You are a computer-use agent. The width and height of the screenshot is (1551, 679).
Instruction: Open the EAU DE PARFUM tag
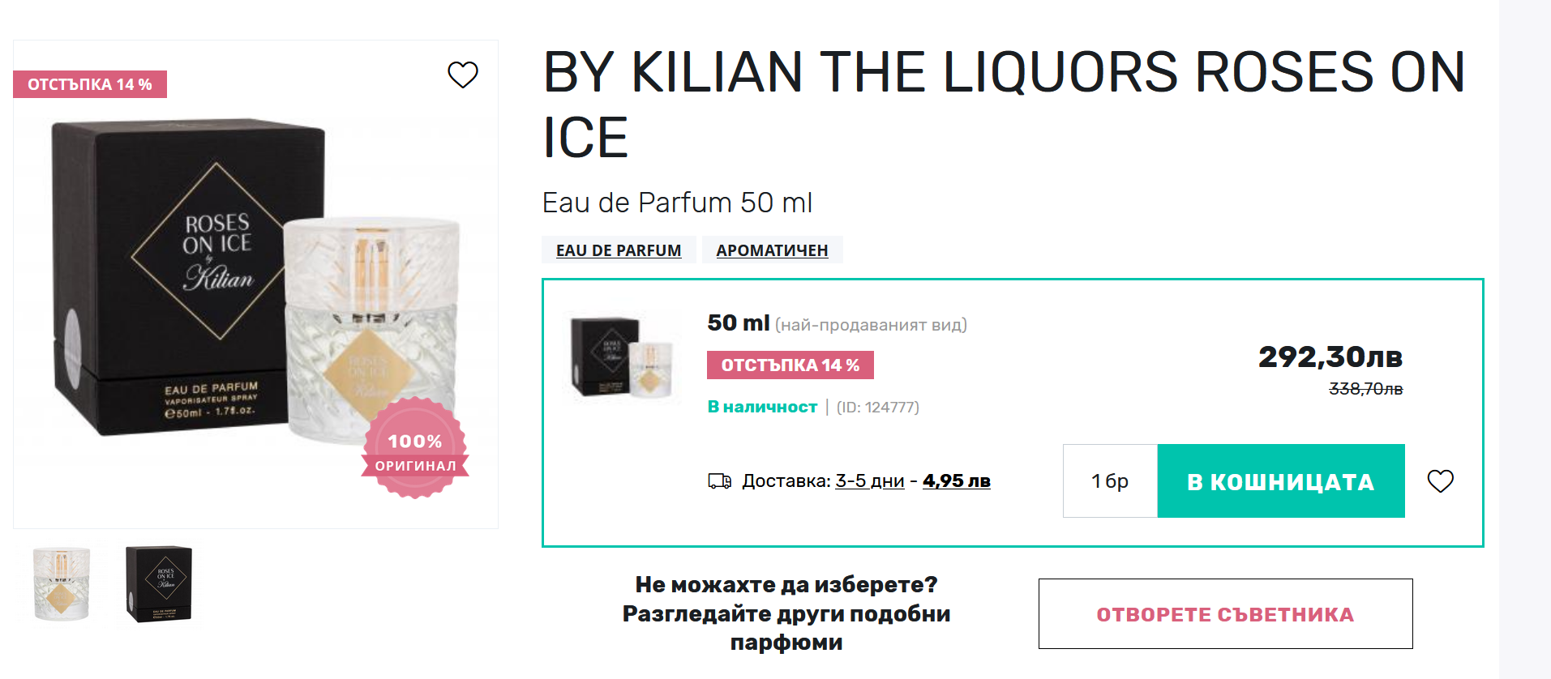click(618, 250)
